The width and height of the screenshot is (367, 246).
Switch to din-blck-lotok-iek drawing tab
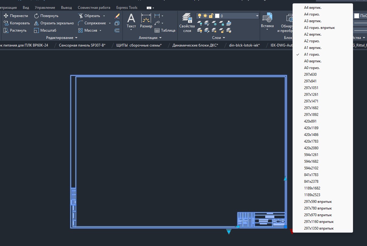tap(244, 45)
